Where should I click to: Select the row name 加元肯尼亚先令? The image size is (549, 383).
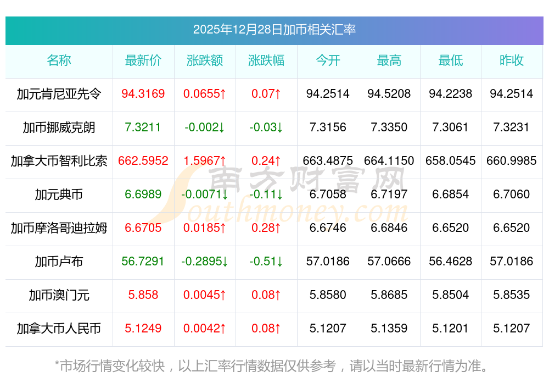[x=59, y=94]
